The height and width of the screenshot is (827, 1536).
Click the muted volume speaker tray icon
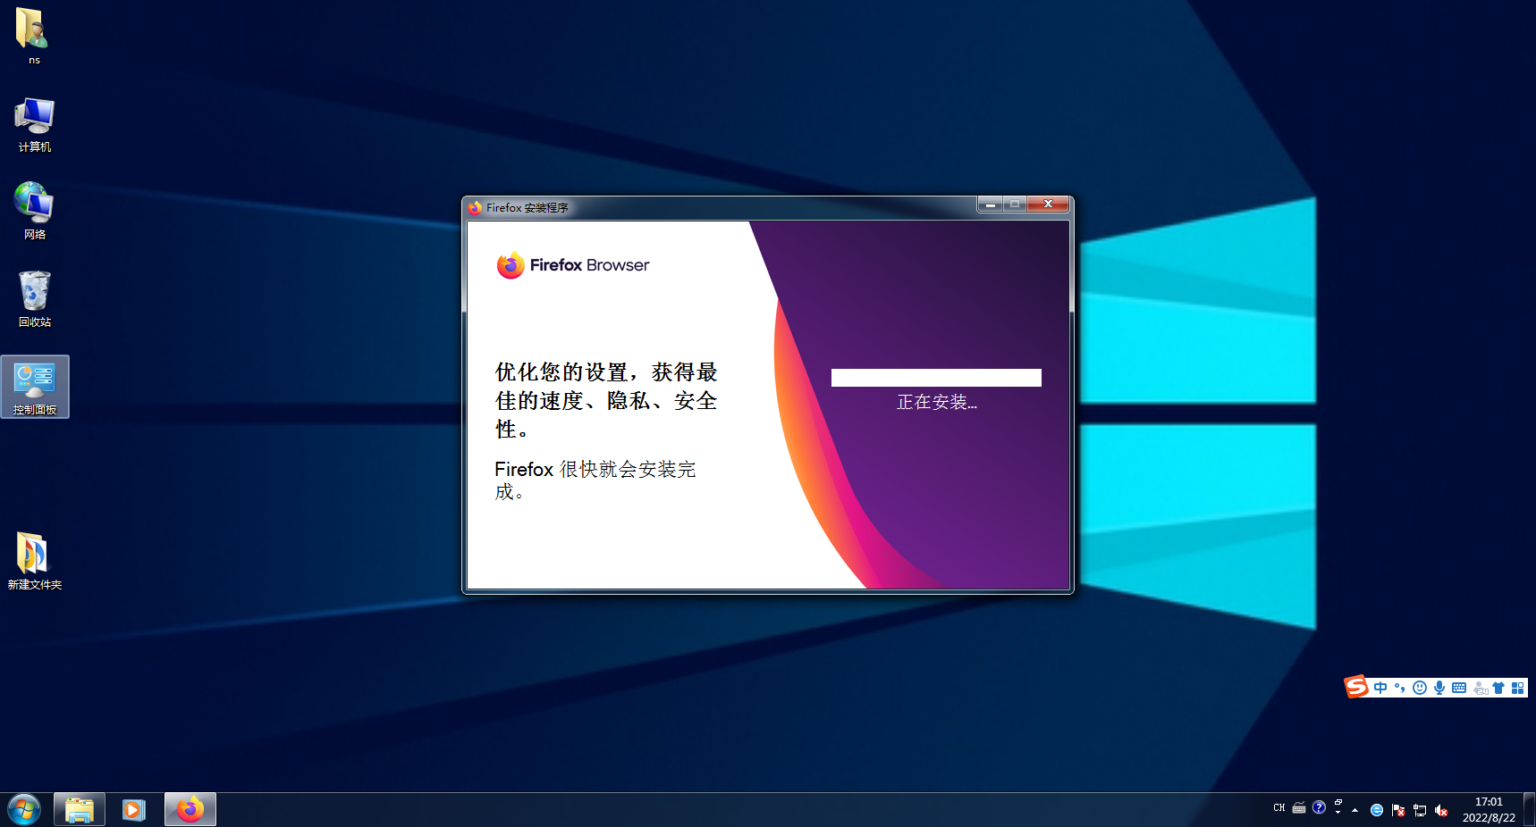point(1441,810)
